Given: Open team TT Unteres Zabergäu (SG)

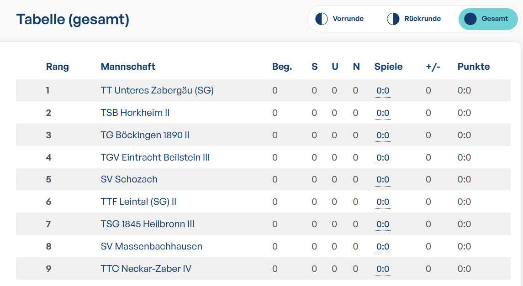Looking at the screenshot, I should click(157, 91).
